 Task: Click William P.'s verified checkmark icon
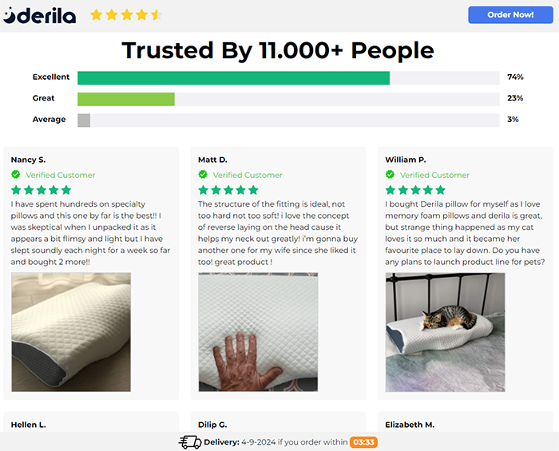coord(390,175)
